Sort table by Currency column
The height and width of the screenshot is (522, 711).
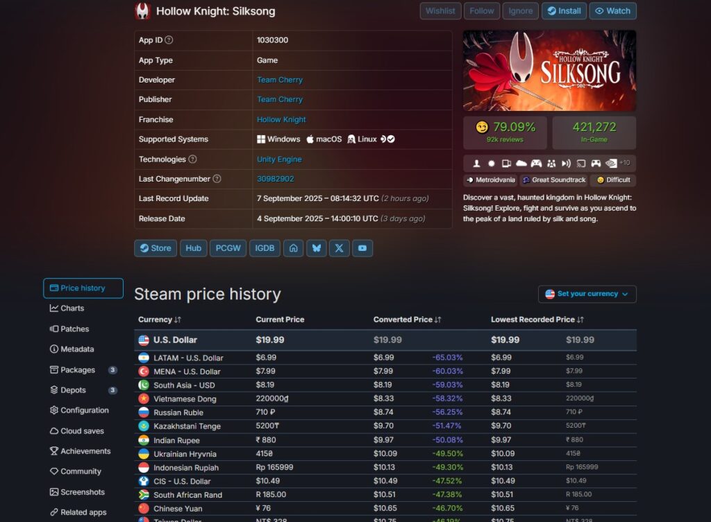coord(160,320)
